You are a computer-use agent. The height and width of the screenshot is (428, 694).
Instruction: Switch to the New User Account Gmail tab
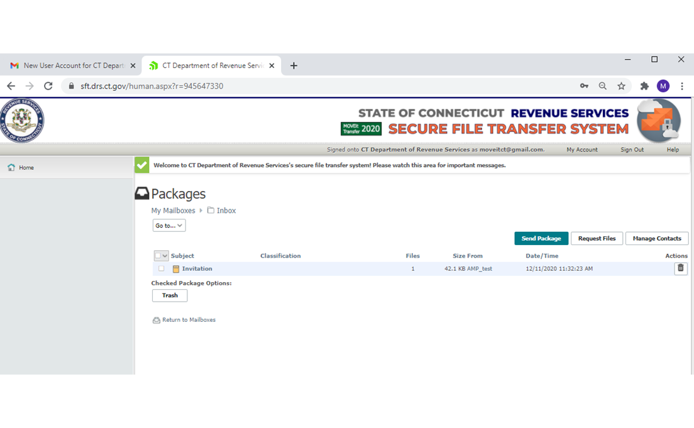[x=68, y=65]
